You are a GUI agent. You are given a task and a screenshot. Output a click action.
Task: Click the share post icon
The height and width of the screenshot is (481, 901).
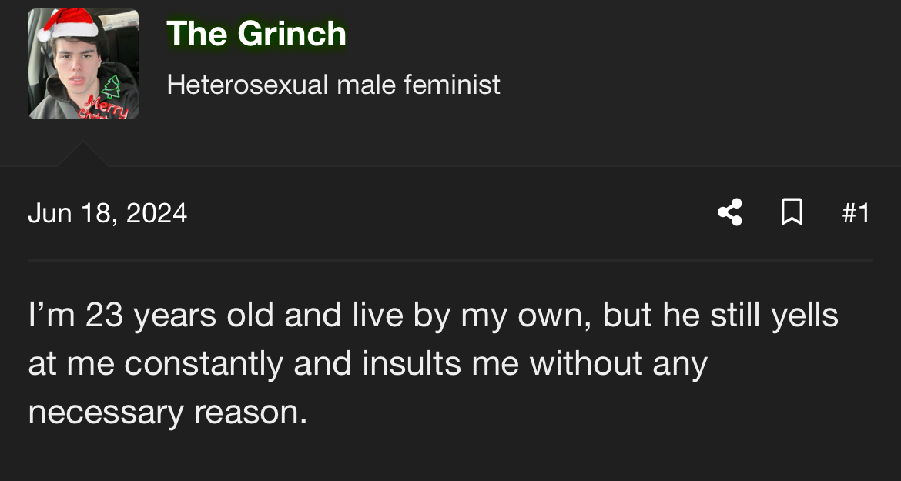point(729,212)
